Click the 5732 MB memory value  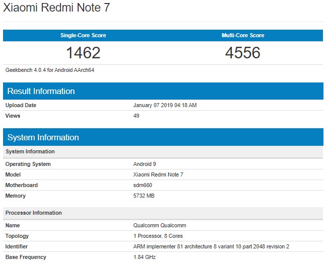pyautogui.click(x=144, y=196)
